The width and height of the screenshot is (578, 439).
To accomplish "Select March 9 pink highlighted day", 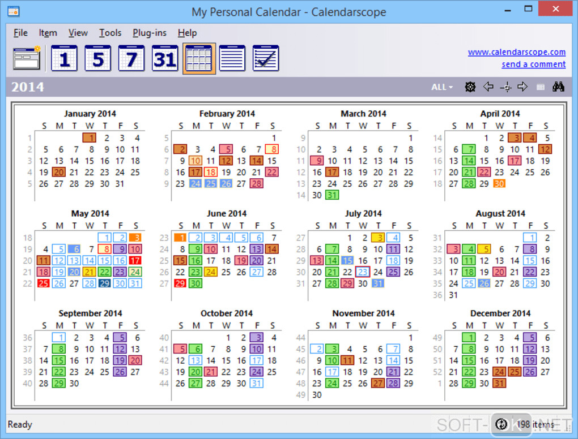I will pyautogui.click(x=317, y=161).
